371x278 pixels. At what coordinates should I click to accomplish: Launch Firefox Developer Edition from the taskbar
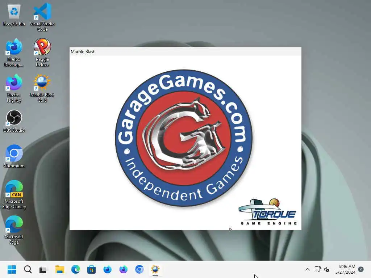point(107,269)
